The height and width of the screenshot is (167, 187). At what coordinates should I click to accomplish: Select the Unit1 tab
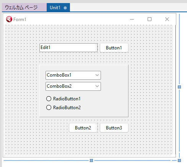point(58,8)
